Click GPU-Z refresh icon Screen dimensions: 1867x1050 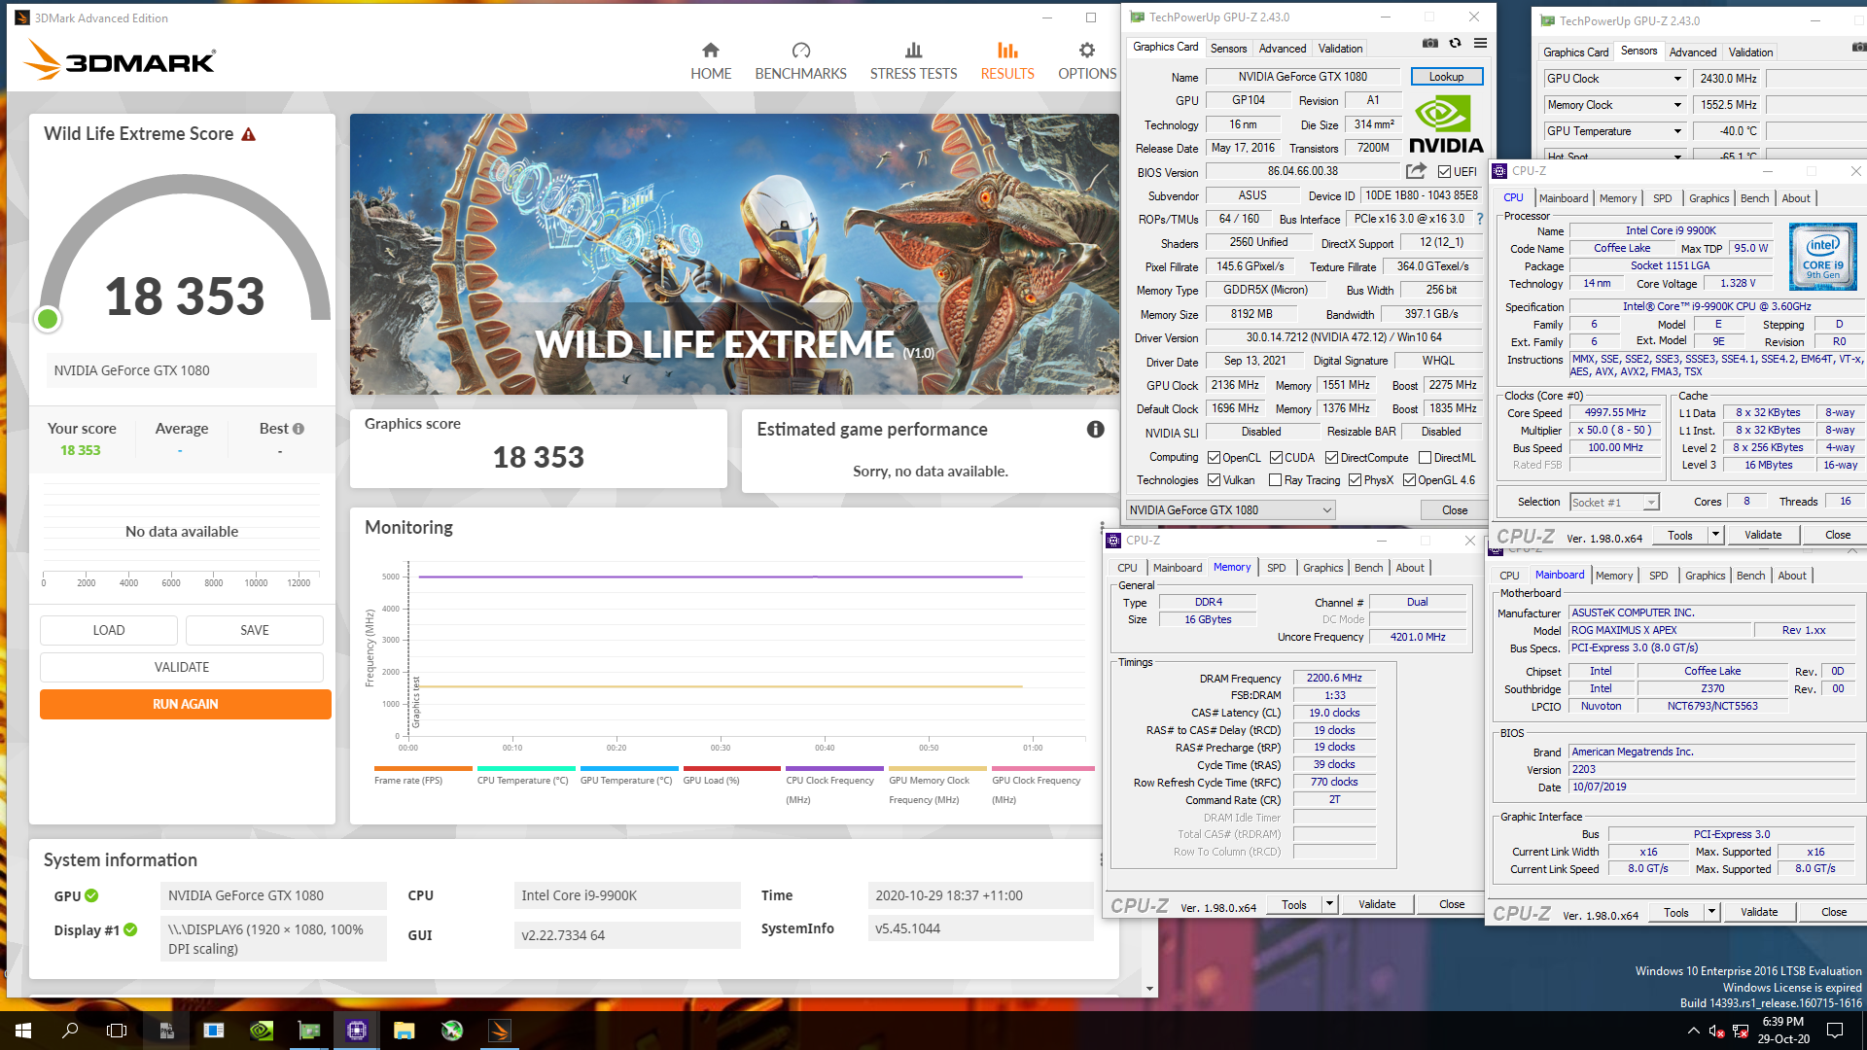(1455, 44)
